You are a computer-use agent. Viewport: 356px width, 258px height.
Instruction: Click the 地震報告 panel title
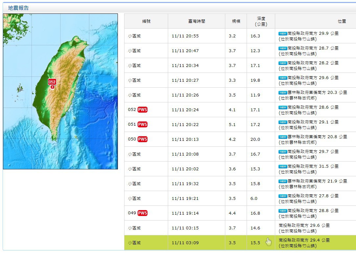pos(18,8)
